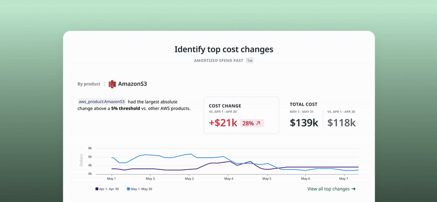Click the red upward trend arrow icon
Image resolution: width=437 pixels, height=202 pixels.
[258, 124]
